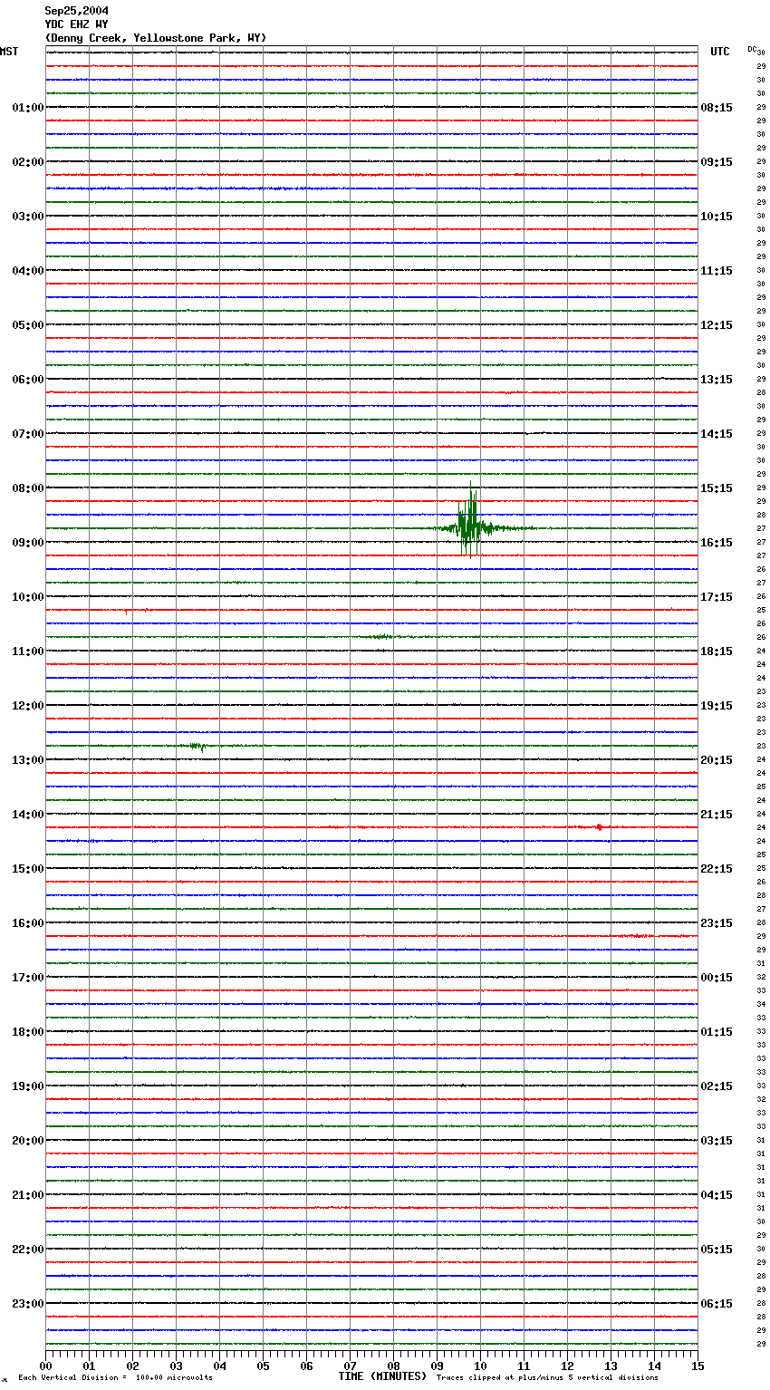The image size is (770, 1390).
Task: Select the 23:00 MST time label
Action: click(28, 1304)
